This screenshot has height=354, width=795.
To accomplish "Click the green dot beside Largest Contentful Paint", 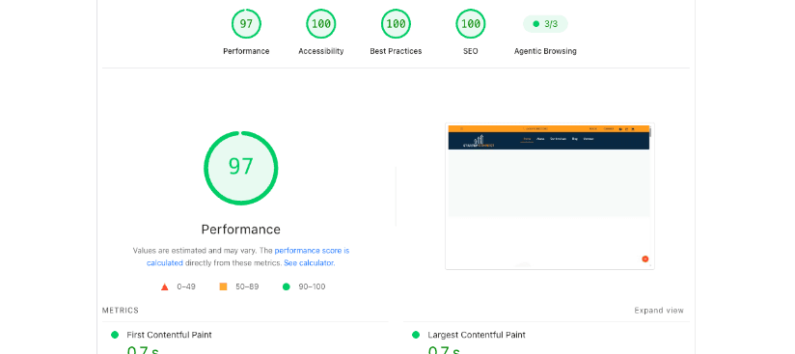I will pyautogui.click(x=416, y=335).
